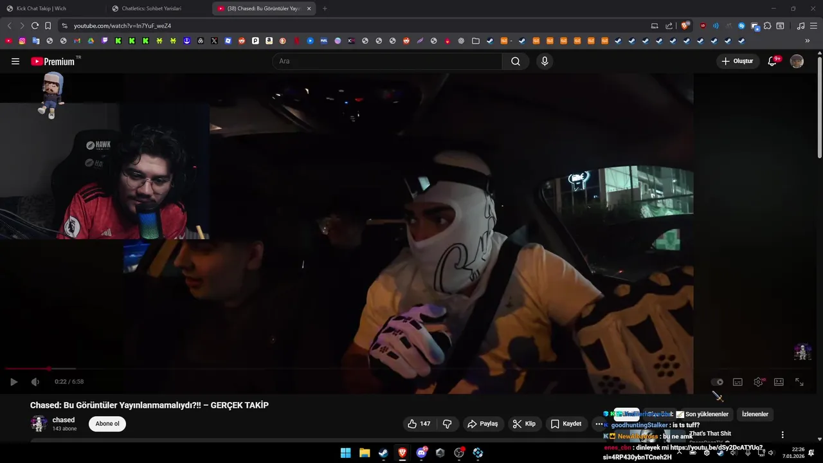Close the Chased video tab
Viewport: 823px width, 463px height.
309,8
